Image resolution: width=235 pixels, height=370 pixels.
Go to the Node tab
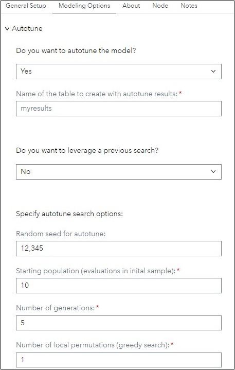point(160,6)
